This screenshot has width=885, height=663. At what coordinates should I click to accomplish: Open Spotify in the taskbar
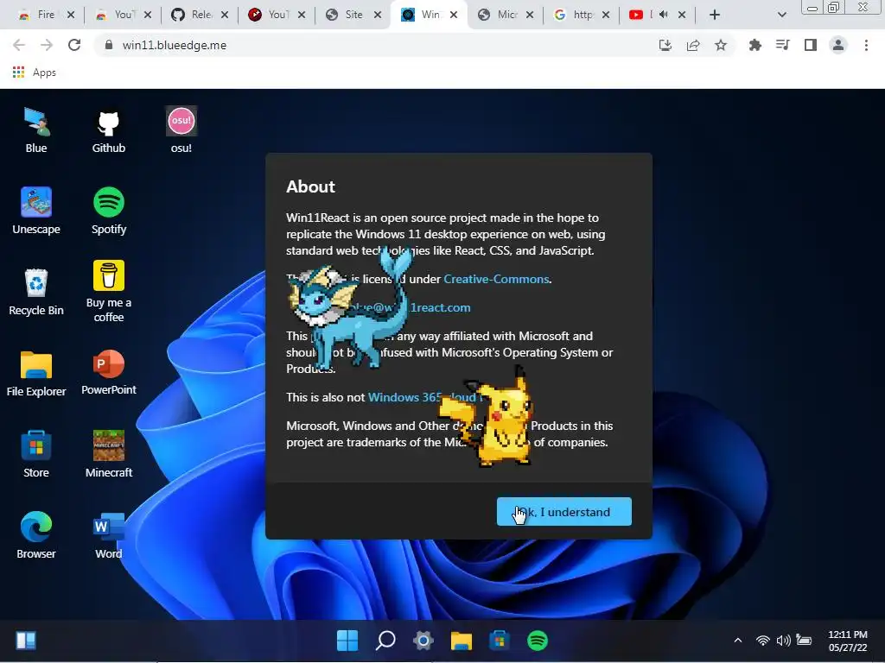[x=538, y=641]
